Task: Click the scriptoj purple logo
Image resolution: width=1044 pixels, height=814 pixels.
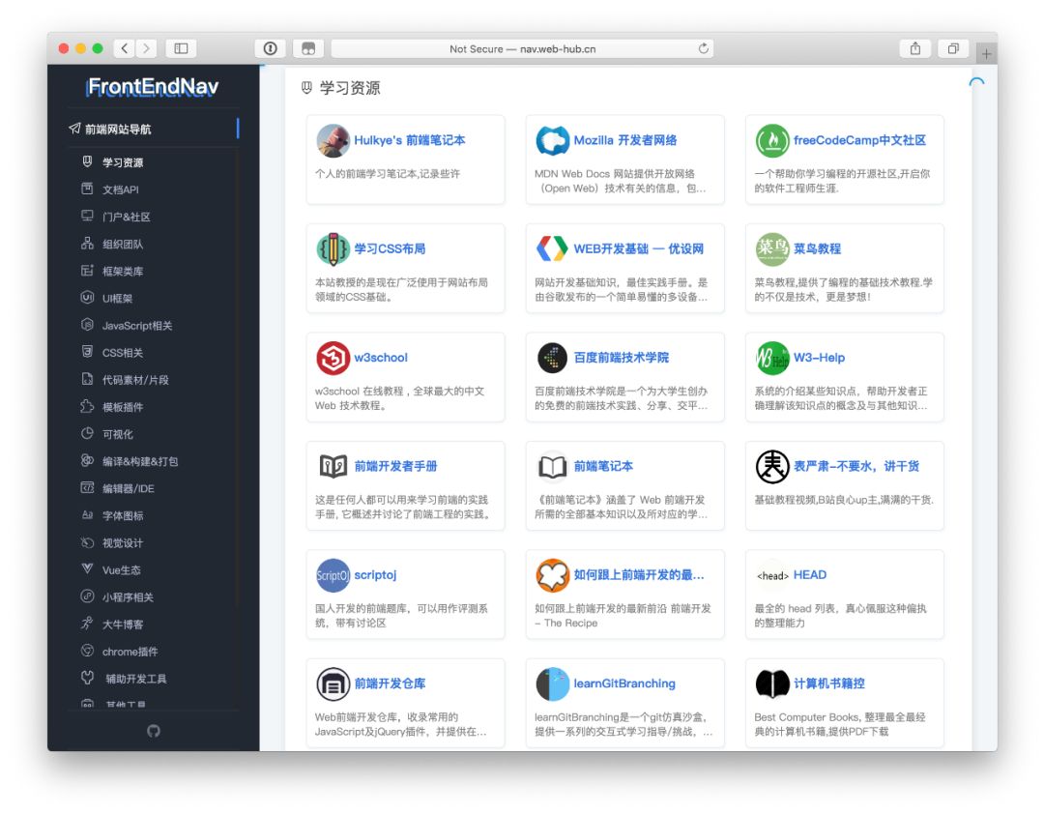Action: [x=333, y=575]
